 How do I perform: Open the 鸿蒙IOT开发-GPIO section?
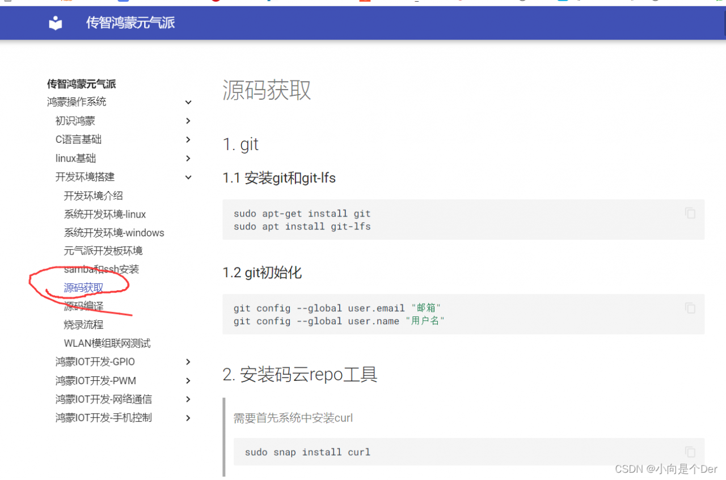point(95,362)
